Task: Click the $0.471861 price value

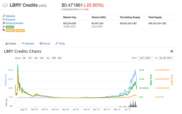Action: click(72, 5)
